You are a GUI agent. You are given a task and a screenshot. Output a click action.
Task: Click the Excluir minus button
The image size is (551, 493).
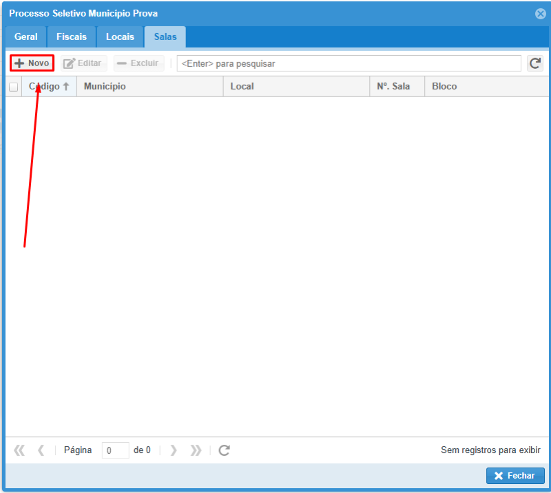pyautogui.click(x=138, y=63)
